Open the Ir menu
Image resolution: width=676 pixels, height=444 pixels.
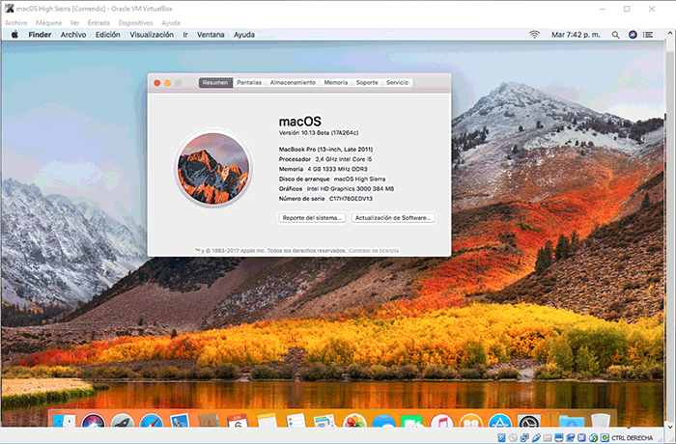pos(185,35)
